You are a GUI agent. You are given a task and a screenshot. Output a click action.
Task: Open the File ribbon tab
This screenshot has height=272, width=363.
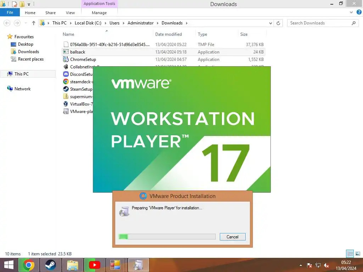(10, 12)
